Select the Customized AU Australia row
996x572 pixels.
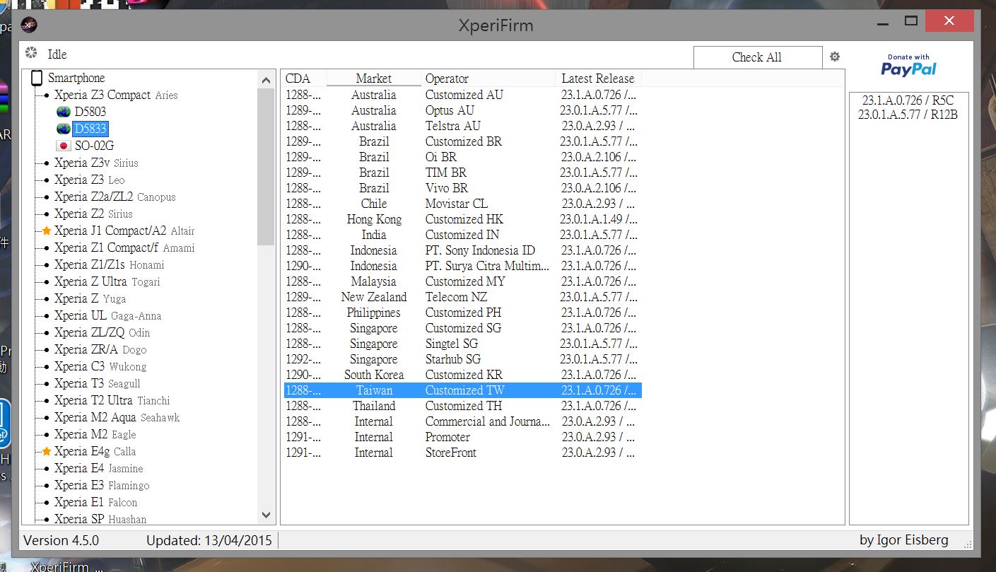coord(462,95)
